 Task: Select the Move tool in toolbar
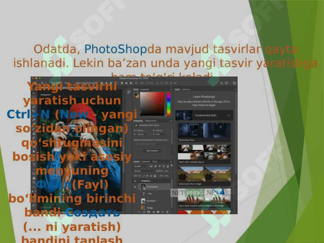click(34, 94)
